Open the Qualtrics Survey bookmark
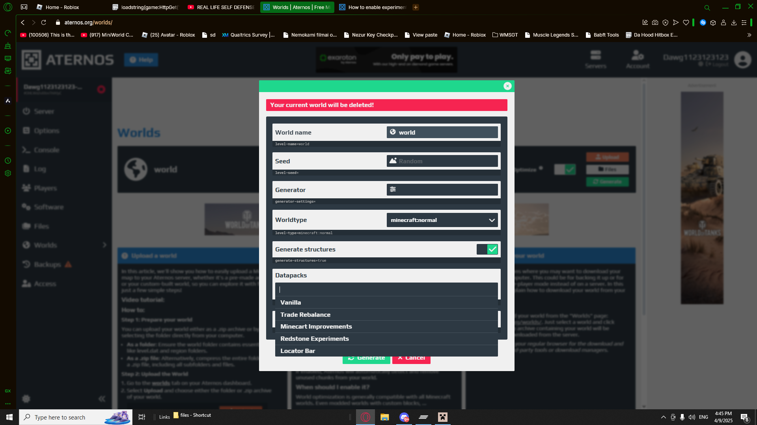Screen dimensions: 757x425 pyautogui.click(x=248, y=35)
